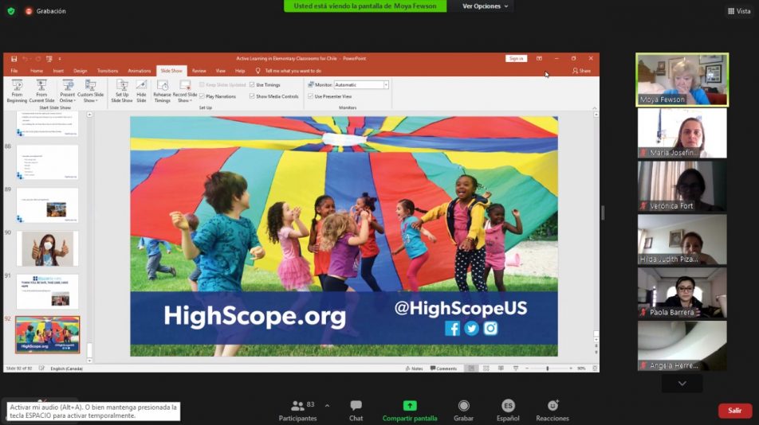The height and width of the screenshot is (425, 759).
Task: Click the Undo arrow in PowerPoint's title bar
Action: [26, 59]
